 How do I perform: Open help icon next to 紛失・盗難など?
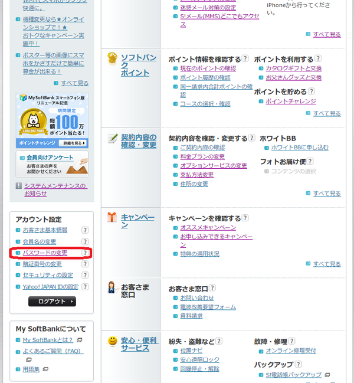pyautogui.click(x=219, y=341)
